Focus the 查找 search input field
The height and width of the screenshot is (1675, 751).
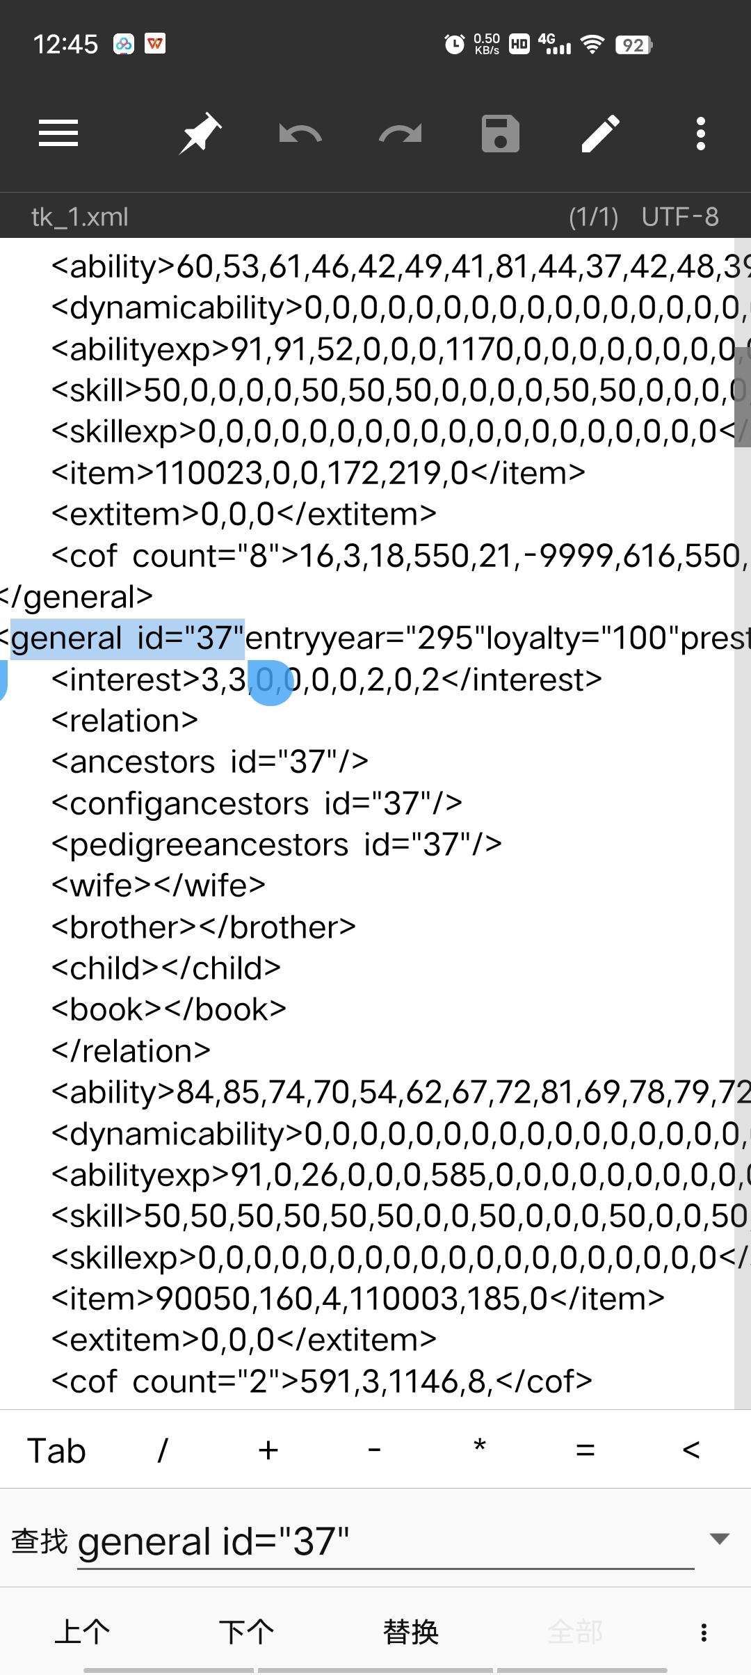click(x=386, y=1542)
